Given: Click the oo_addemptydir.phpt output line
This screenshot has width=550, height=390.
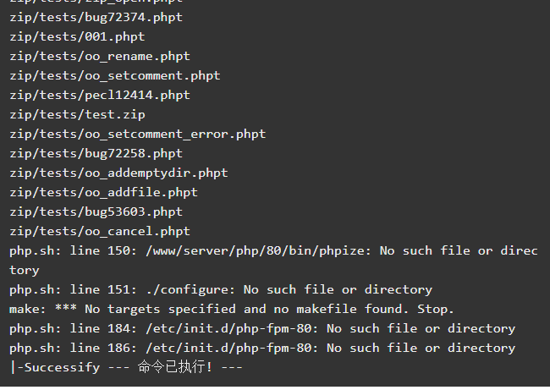Looking at the screenshot, I should point(119,173).
